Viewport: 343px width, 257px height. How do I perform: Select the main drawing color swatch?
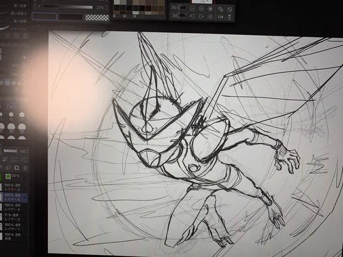click(44, 17)
